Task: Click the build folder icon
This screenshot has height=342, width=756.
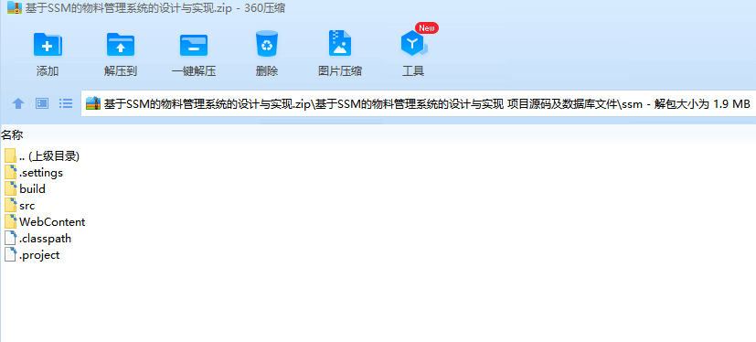Action: 11,188
